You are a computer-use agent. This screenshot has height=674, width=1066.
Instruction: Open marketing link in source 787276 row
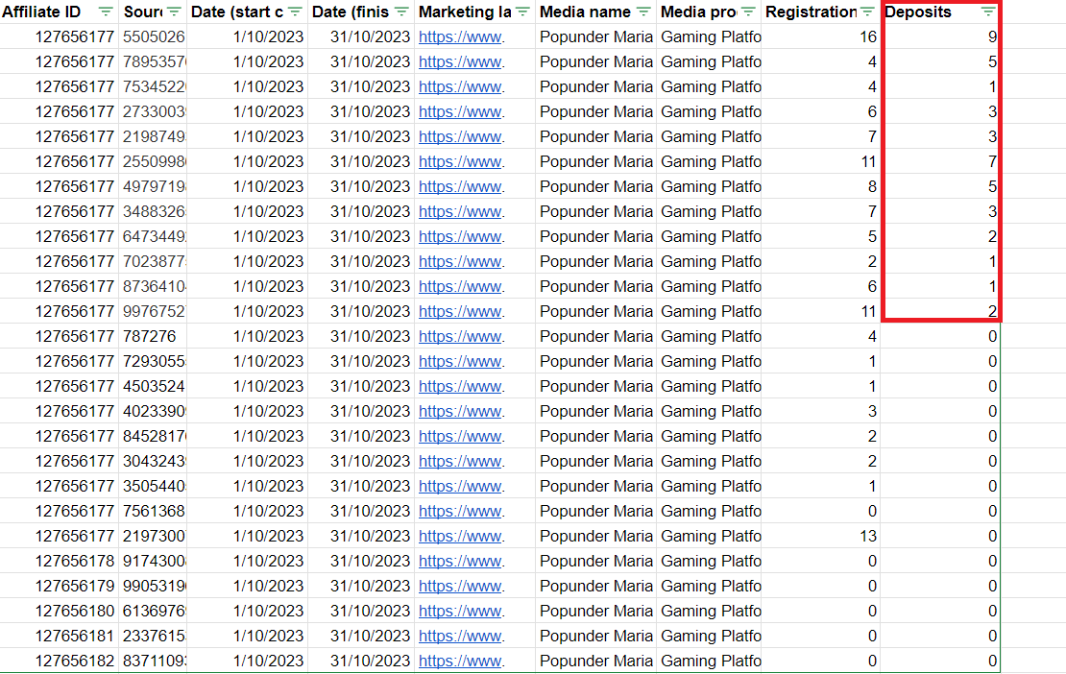pyautogui.click(x=460, y=337)
